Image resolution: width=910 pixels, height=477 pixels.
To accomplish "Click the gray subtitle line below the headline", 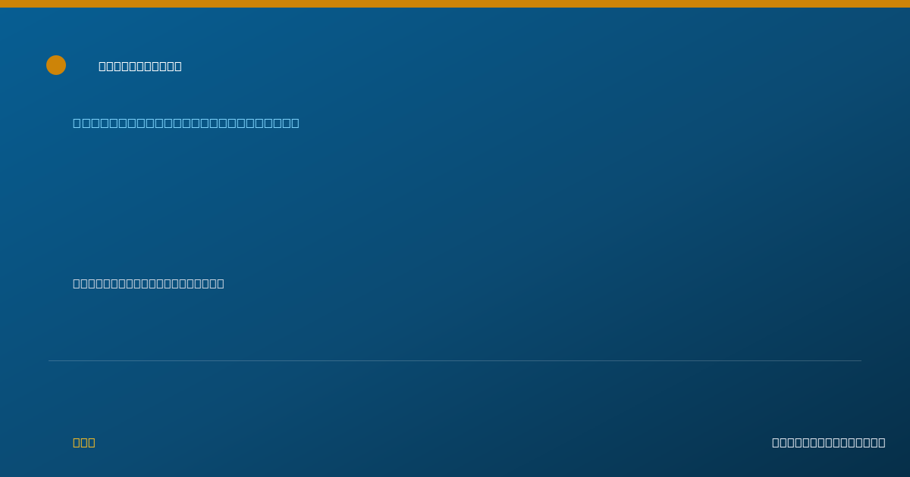I will [x=149, y=283].
